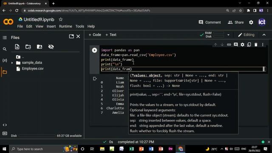Open the variables {x} panel
272x153 pixels.
coord(5,60)
